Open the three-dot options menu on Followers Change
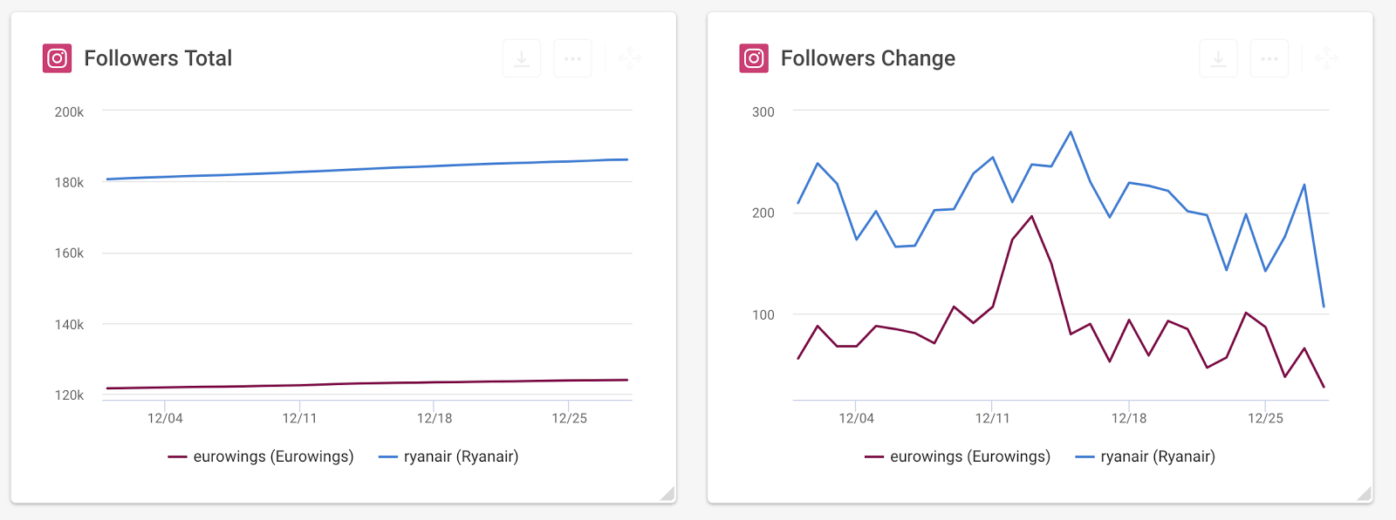This screenshot has width=1396, height=520. (1269, 57)
